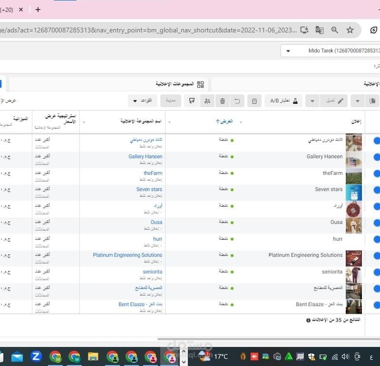Image resolution: width=380 pixels, height=366 pixels.
Task: Click the volume speaker tray icon
Action: [345, 356]
